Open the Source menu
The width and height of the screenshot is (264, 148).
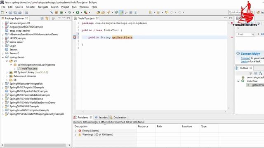(x=19, y=7)
